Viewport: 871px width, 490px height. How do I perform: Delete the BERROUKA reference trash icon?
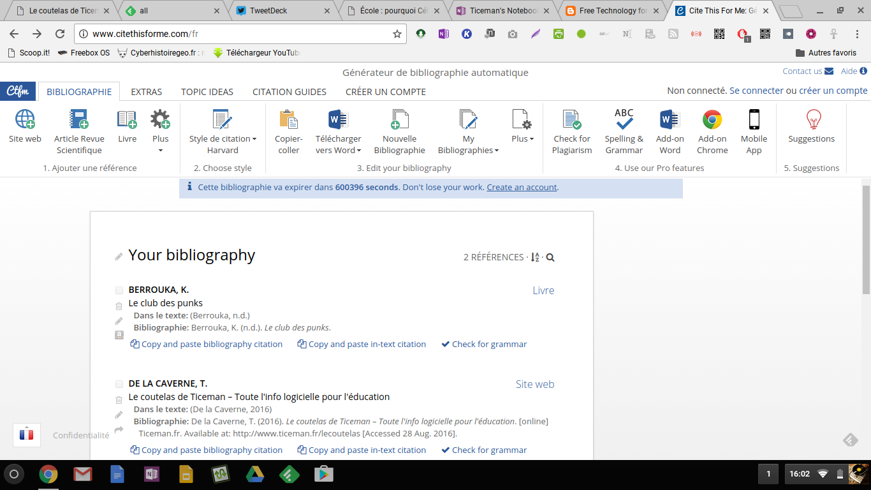click(x=119, y=306)
